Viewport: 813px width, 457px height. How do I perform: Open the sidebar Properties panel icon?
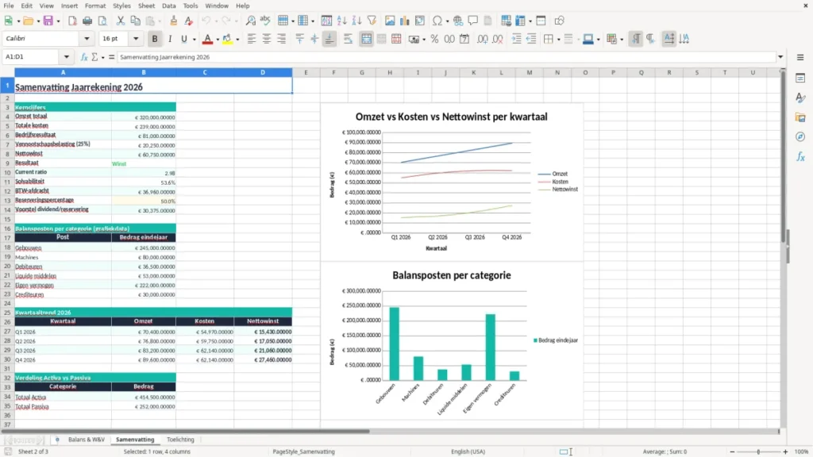800,79
